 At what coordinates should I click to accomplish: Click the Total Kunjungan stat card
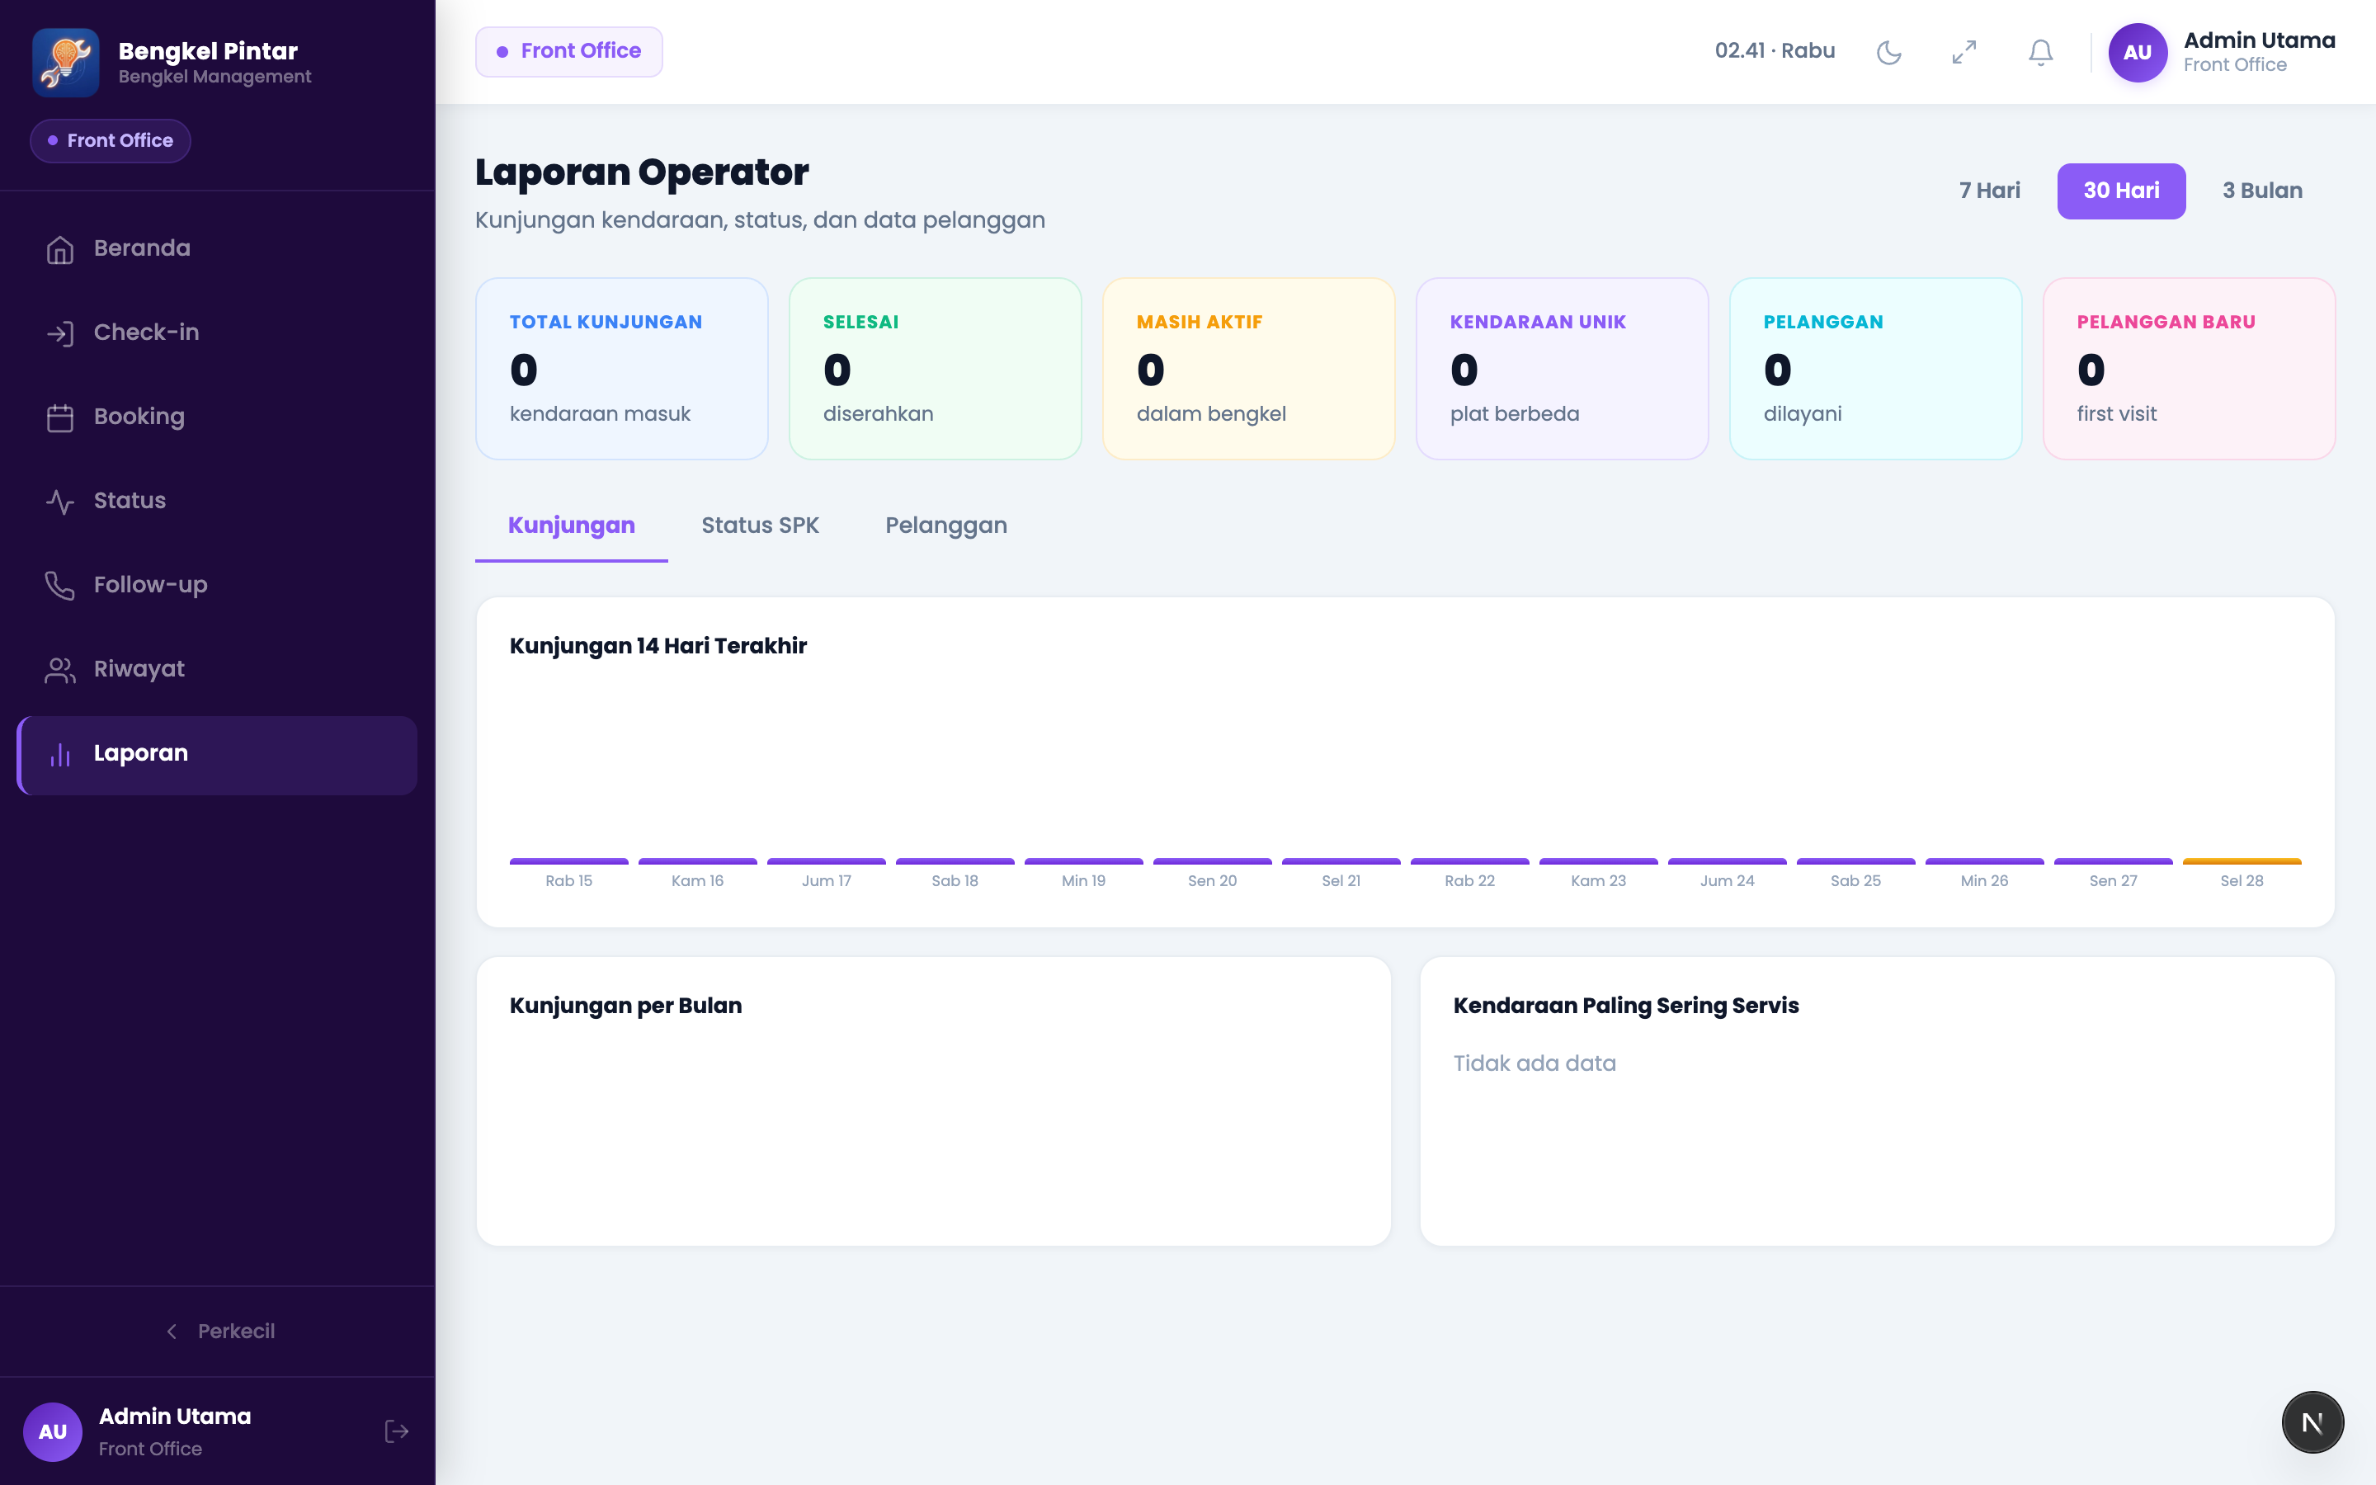pyautogui.click(x=621, y=368)
